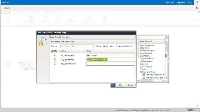Uncheck the HC_HelloWorld update checkbox
Image resolution: width=200 pixels, height=112 pixels.
coord(55,55)
